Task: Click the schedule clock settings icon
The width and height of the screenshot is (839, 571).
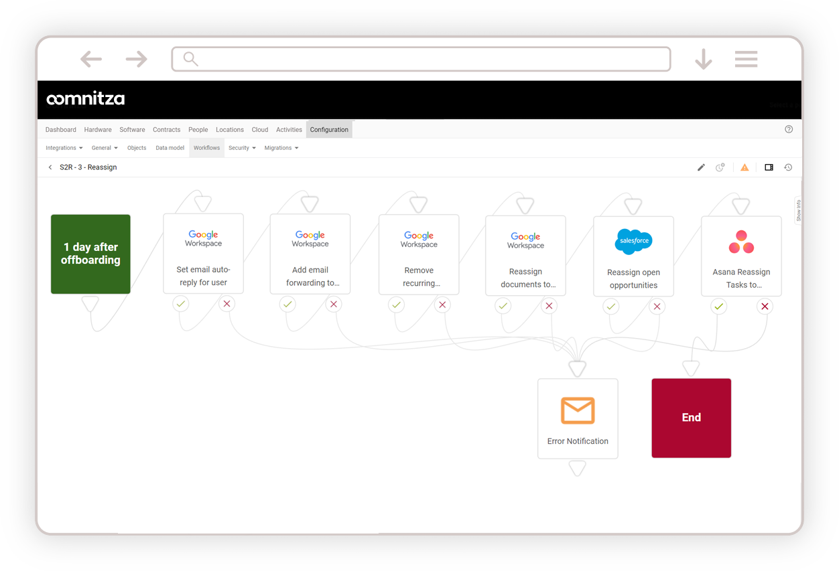Action: point(720,167)
